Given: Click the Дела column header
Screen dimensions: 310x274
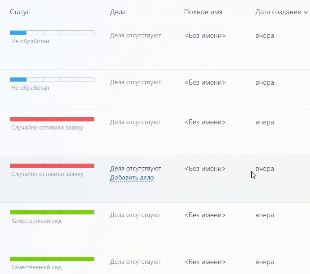Looking at the screenshot, I should (x=118, y=12).
